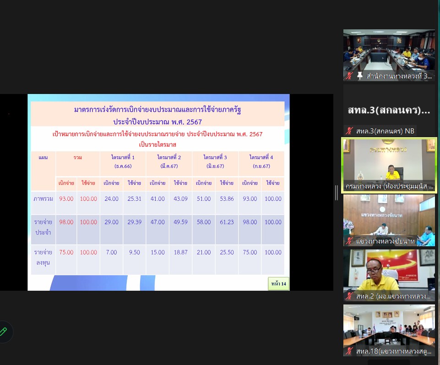Click muted mic icon on แขวงทางหลวงชัยนาท tile
Screen dimensions: 440x365
[349, 241]
